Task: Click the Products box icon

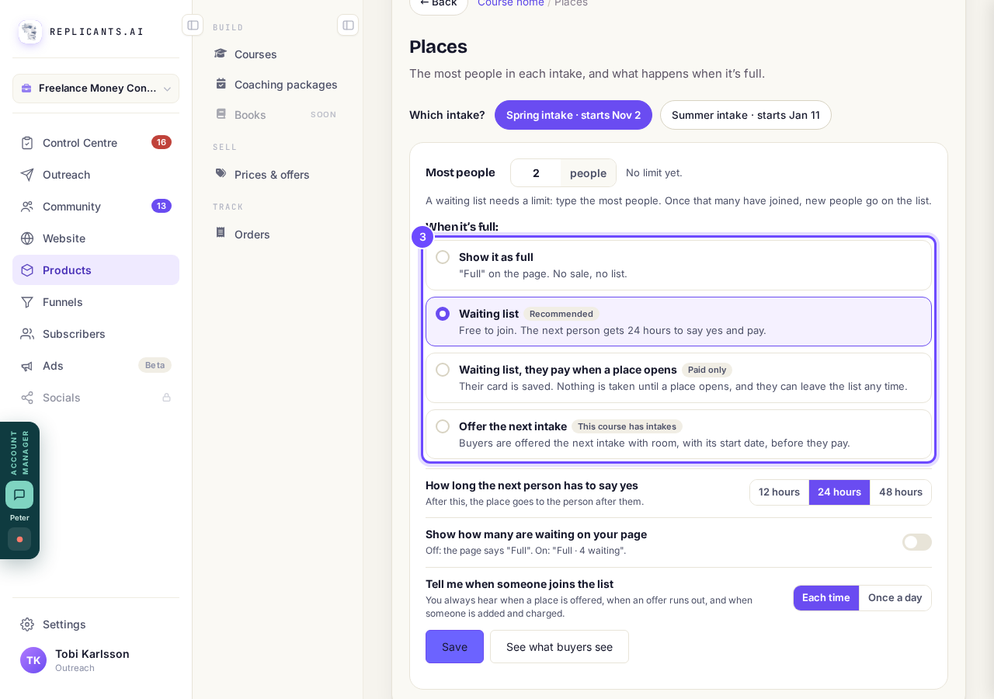Action: click(x=27, y=270)
